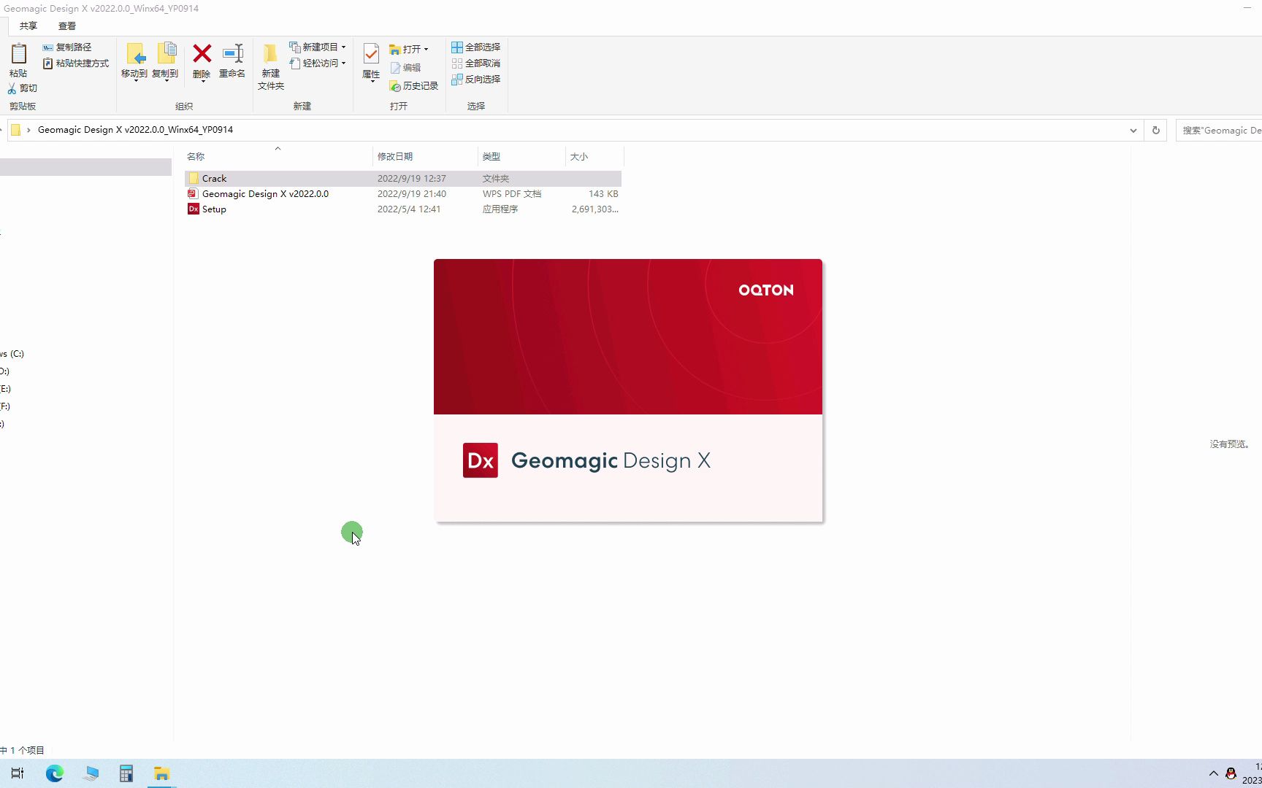
Task: Click the Rename (重命名) icon
Action: tap(232, 53)
